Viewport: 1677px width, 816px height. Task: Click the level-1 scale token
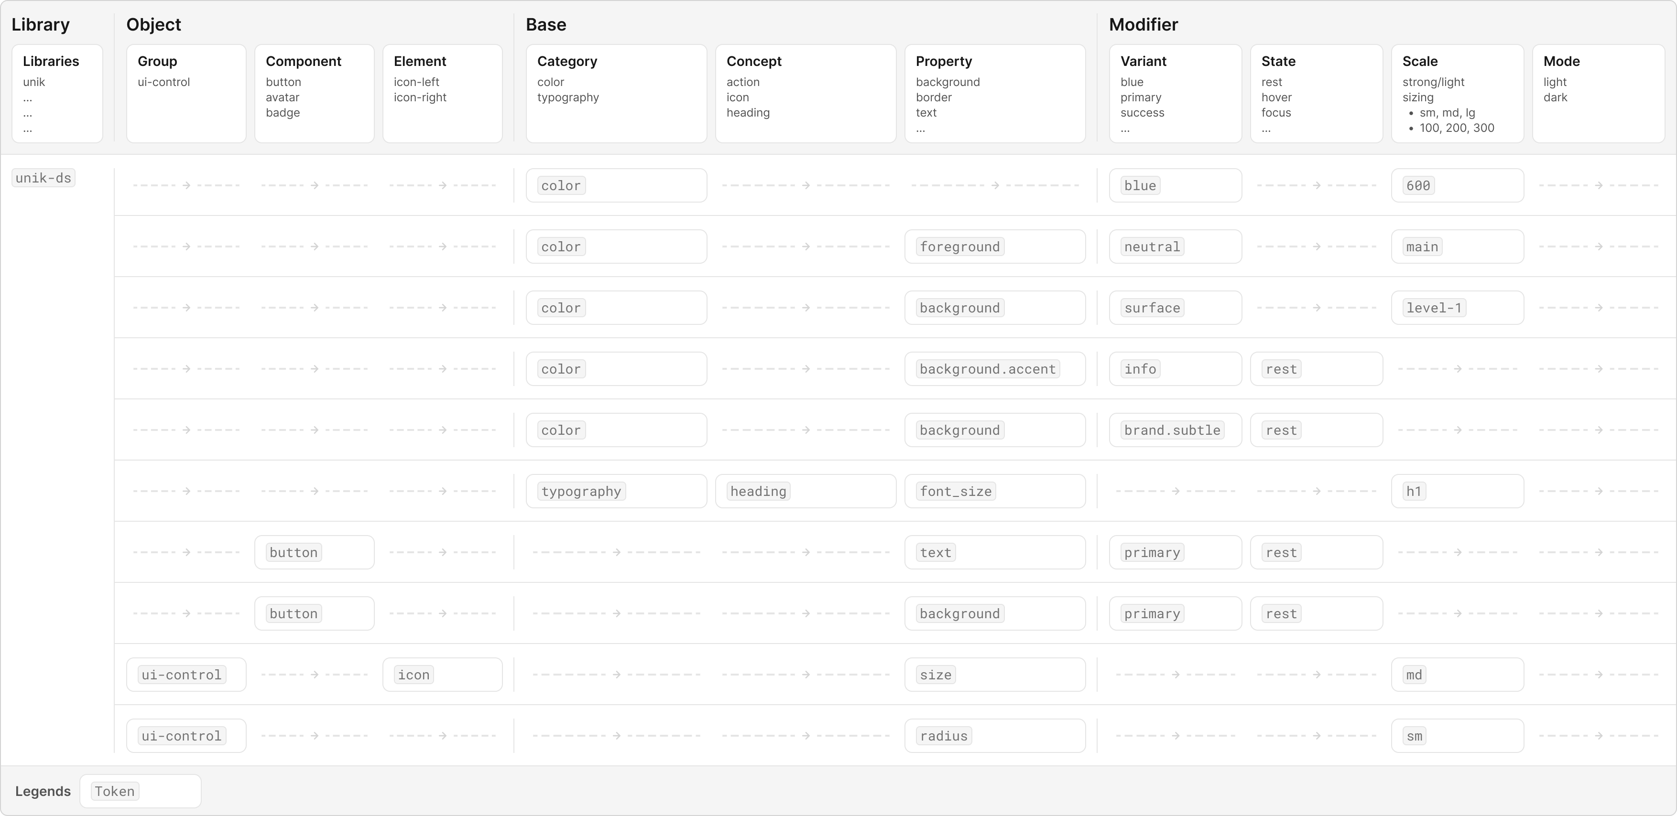tap(1434, 308)
